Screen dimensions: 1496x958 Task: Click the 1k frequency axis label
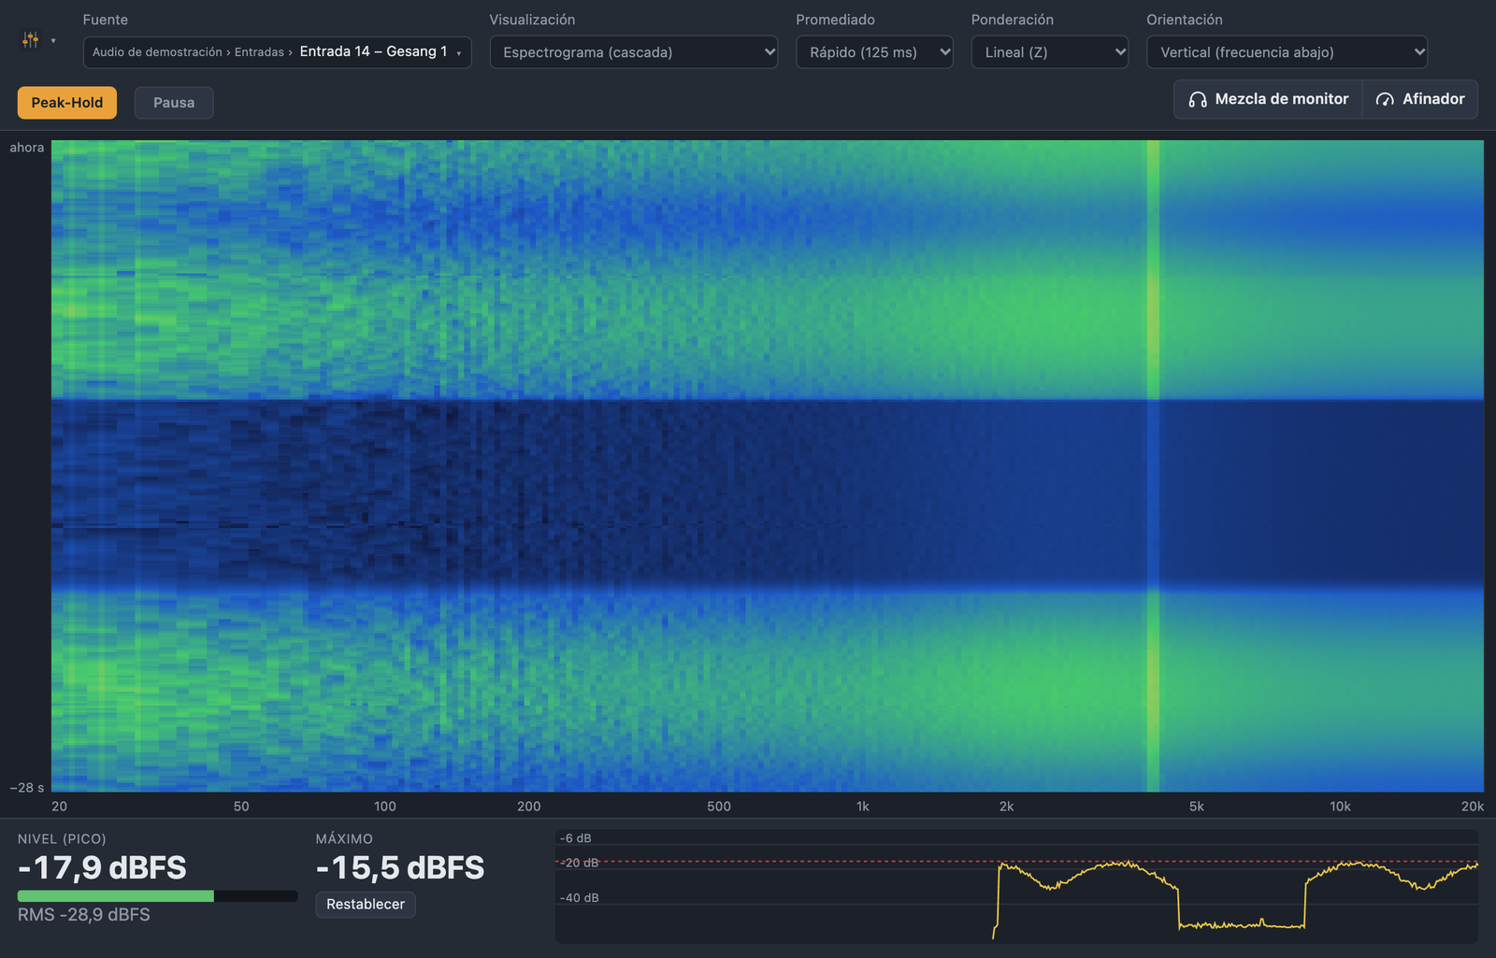click(x=863, y=807)
